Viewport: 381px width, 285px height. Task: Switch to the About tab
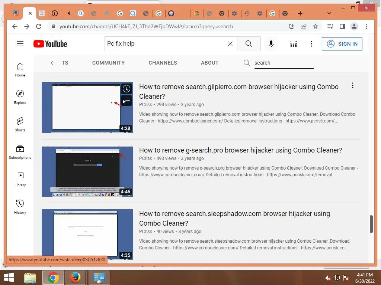pos(210,63)
